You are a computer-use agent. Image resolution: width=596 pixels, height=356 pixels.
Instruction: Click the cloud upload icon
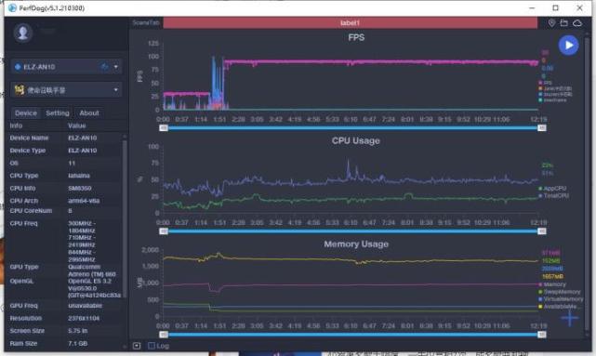click(x=577, y=23)
